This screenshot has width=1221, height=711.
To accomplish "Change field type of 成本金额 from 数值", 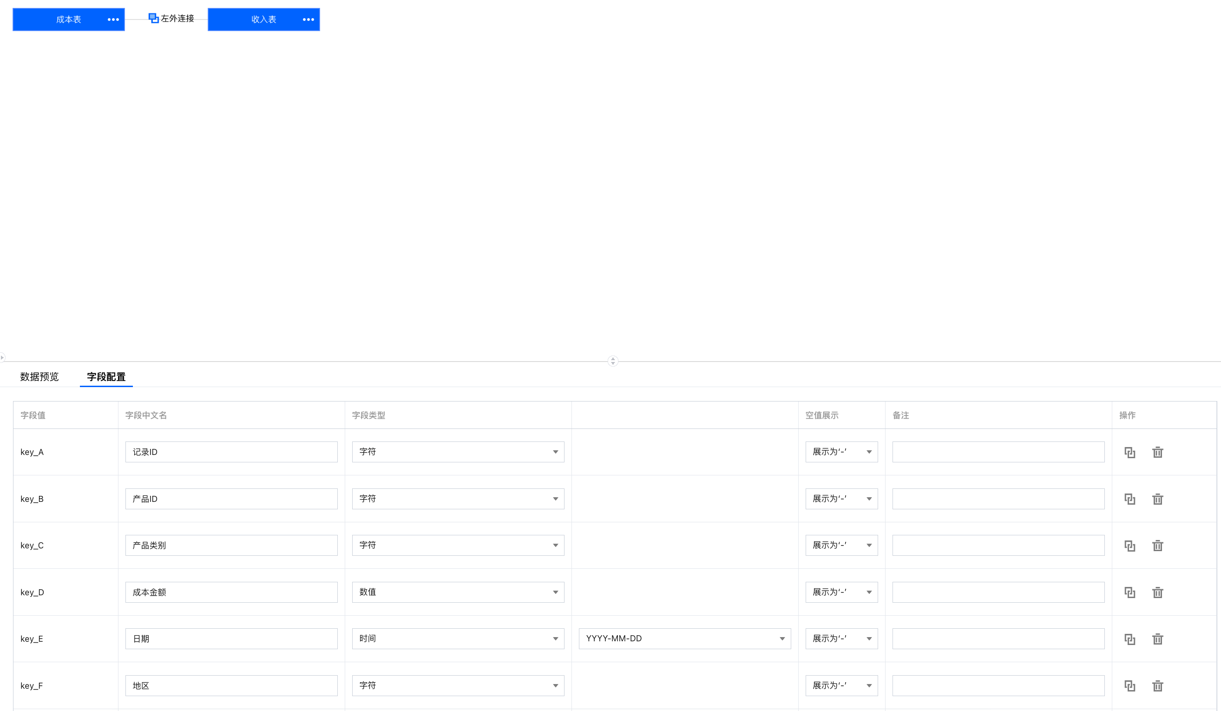I will coord(458,592).
